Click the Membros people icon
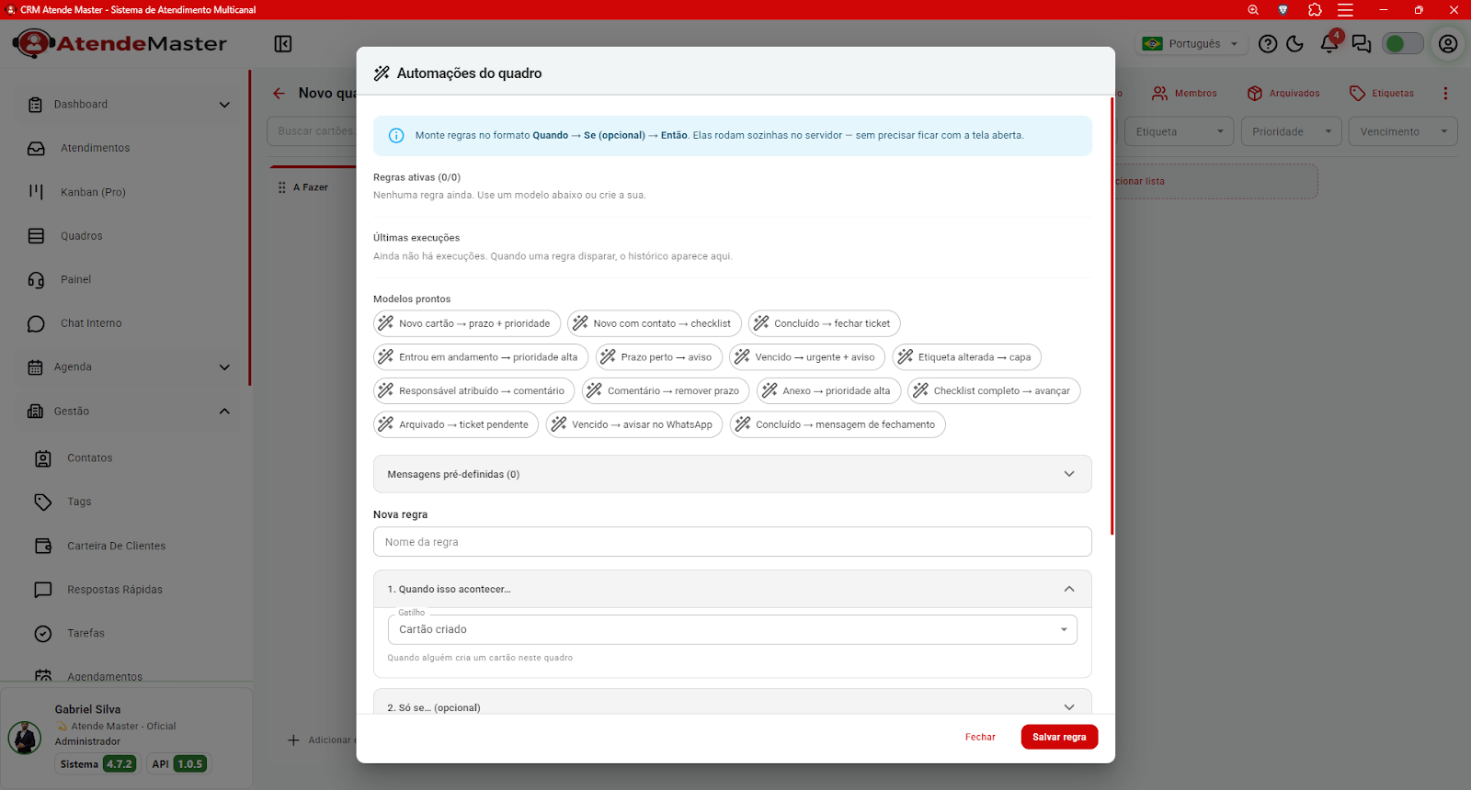The width and height of the screenshot is (1471, 790). [1160, 94]
